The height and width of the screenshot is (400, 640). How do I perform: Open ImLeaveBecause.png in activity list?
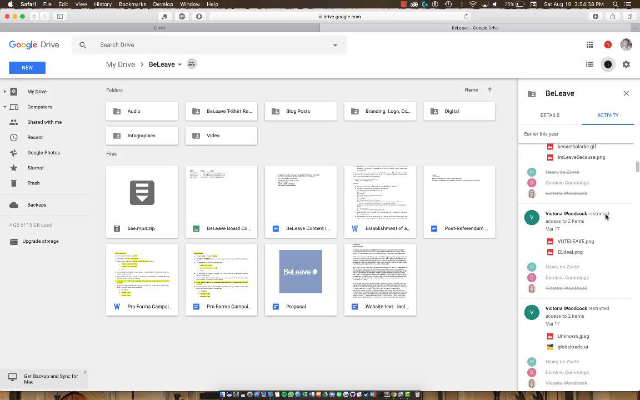pos(581,157)
